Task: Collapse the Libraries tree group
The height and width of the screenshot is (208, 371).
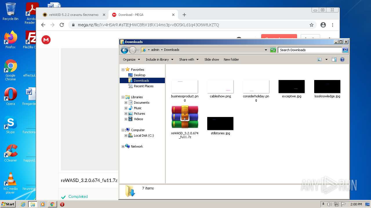Action: [x=123, y=97]
